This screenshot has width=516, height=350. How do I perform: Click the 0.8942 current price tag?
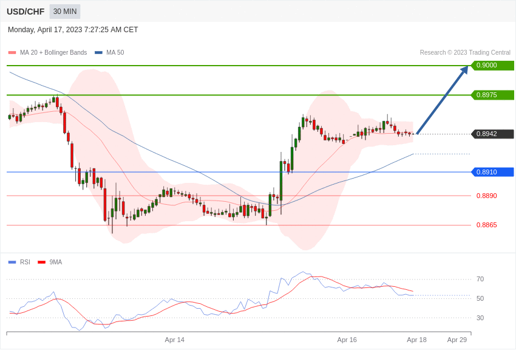click(x=492, y=134)
